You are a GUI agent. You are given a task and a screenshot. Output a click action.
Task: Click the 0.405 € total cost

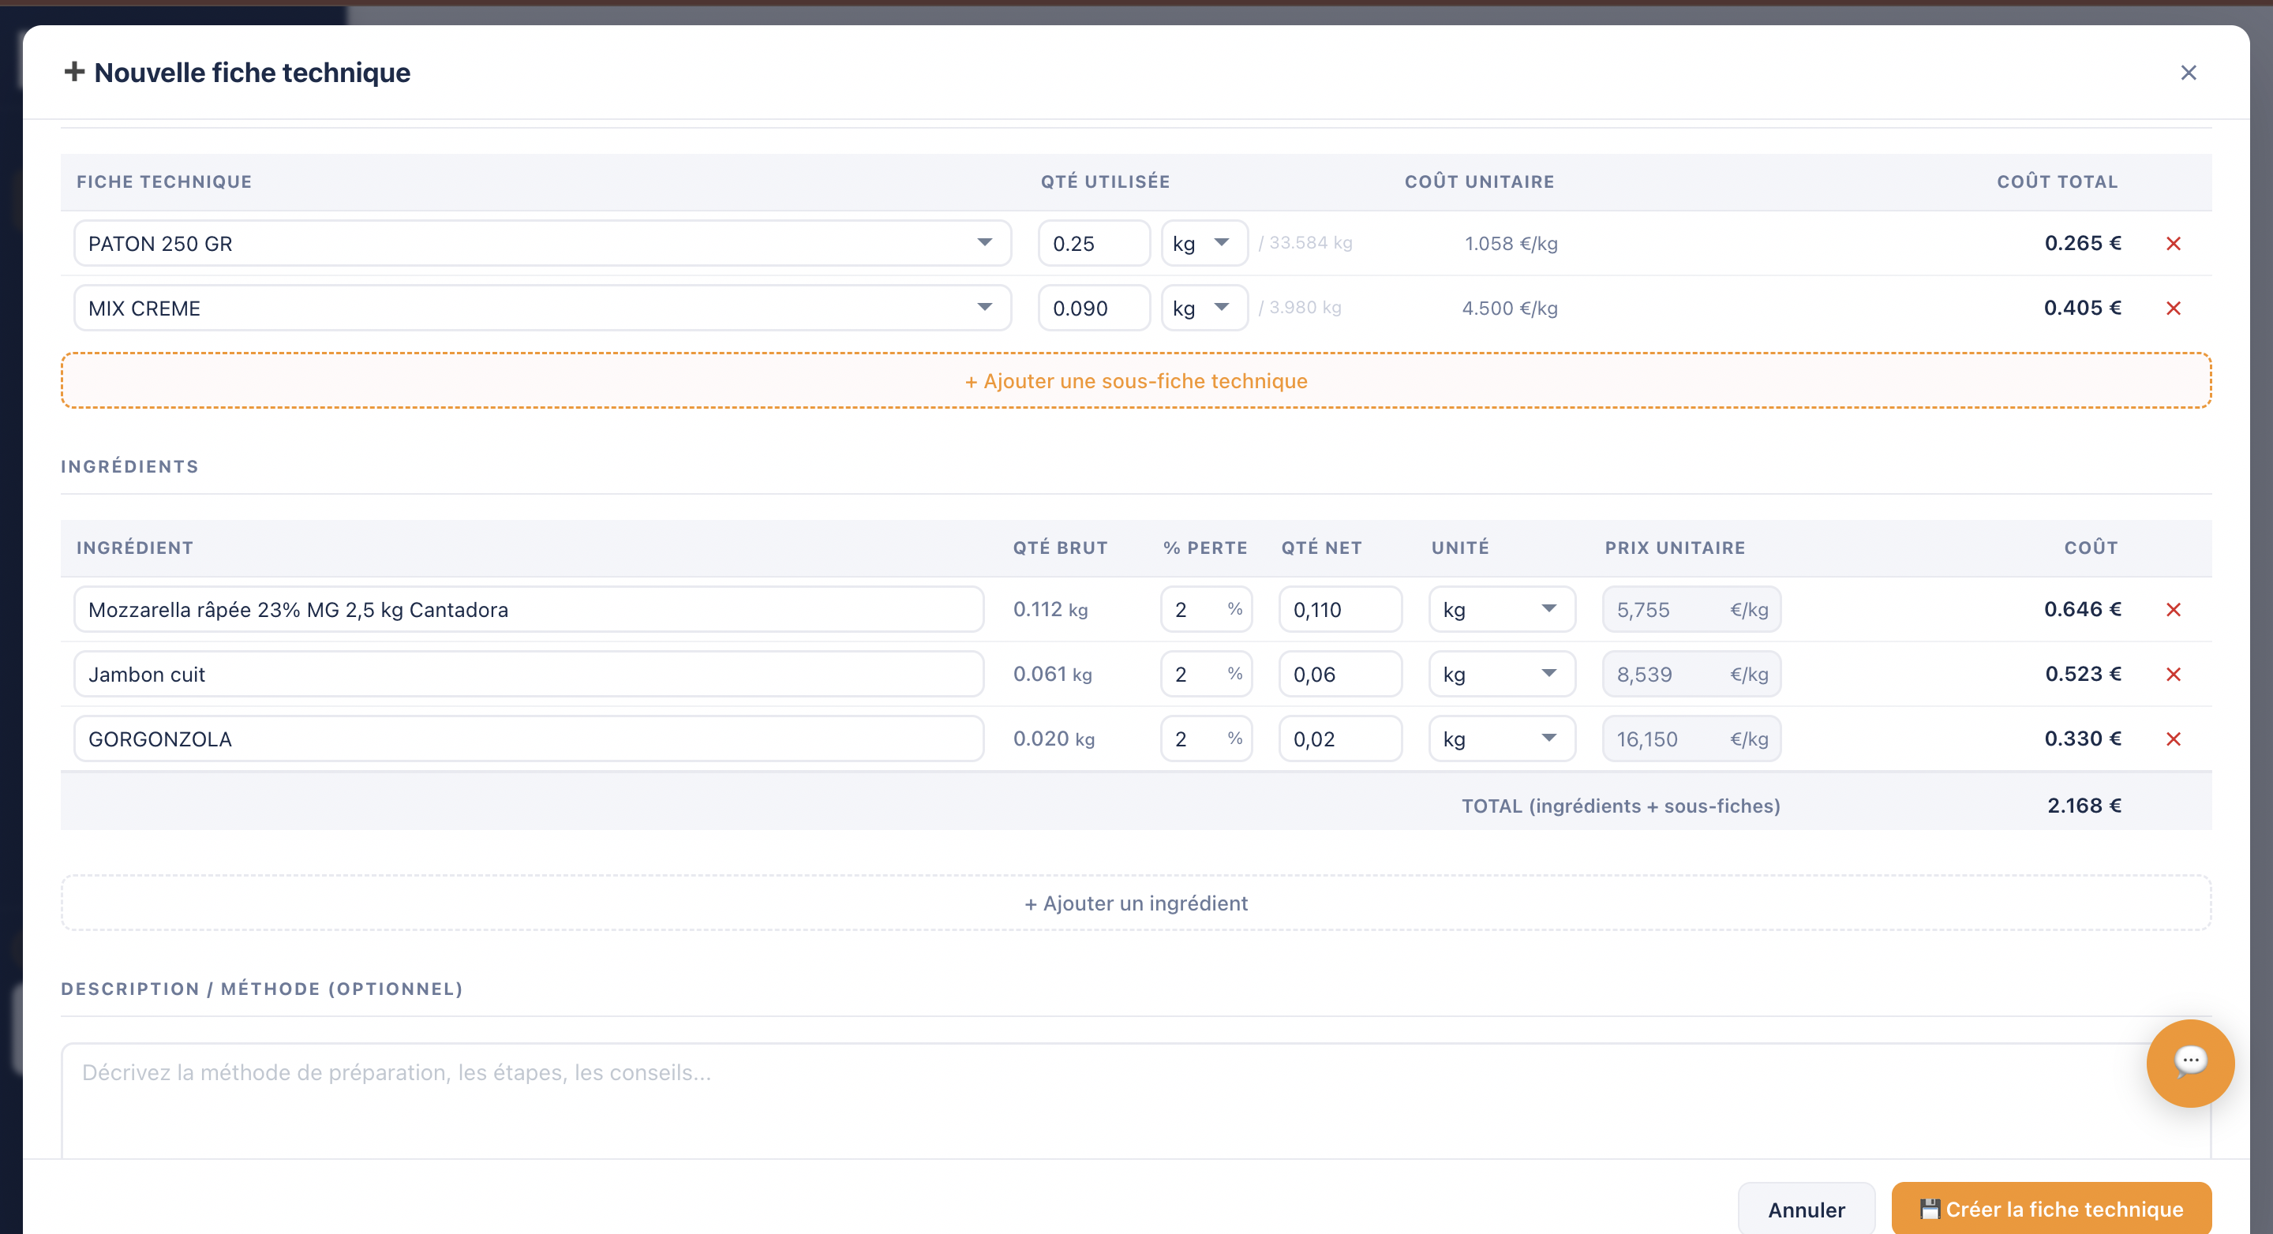click(x=2083, y=308)
